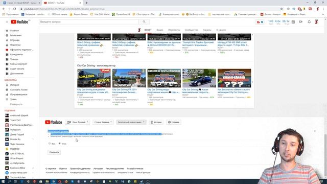Open the Язык: Русский language dropdown

77,122
